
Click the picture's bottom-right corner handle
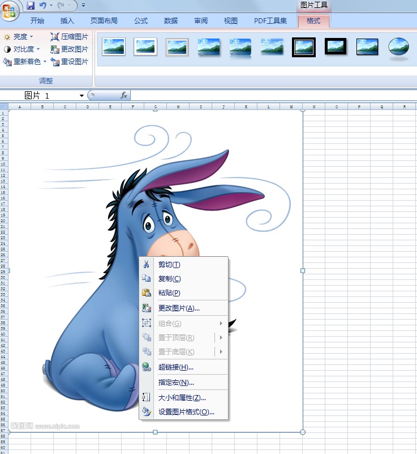point(303,432)
